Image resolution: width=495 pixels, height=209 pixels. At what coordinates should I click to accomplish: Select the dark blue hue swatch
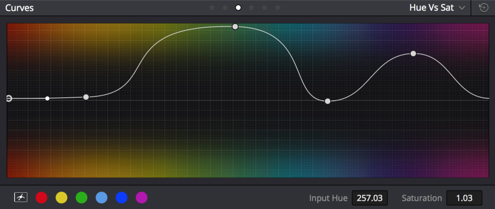point(122,198)
